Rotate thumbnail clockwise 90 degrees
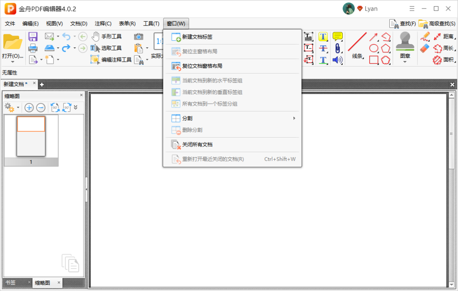Screen dimensions: 458x291 [x=67, y=108]
